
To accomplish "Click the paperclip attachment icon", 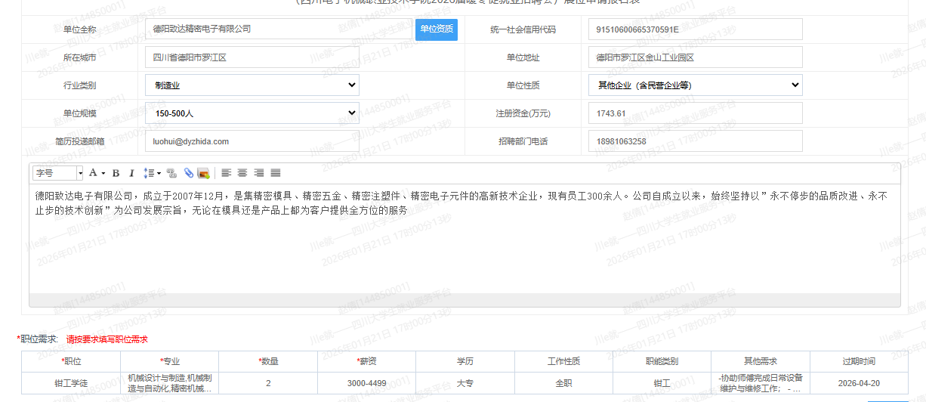I will [x=188, y=173].
